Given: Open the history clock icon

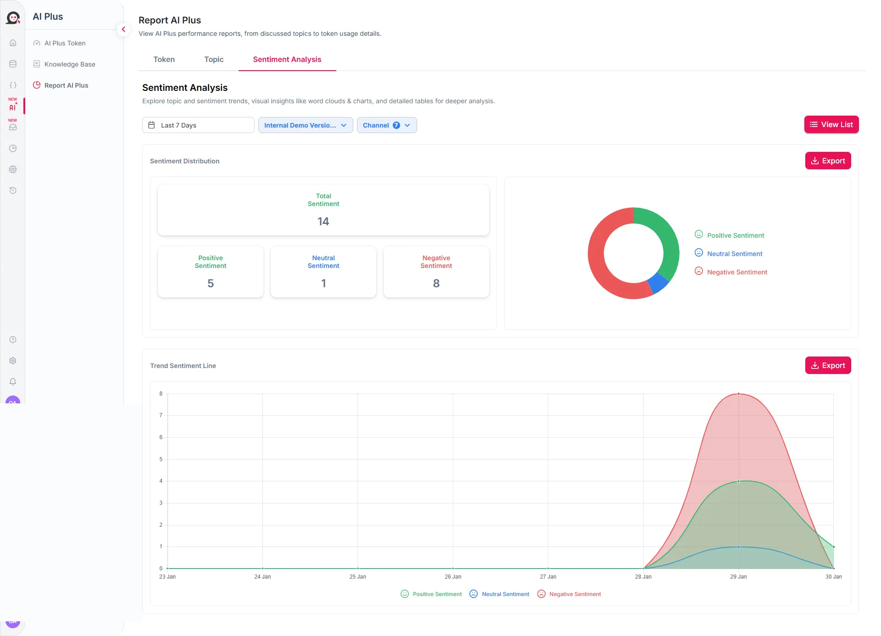Looking at the screenshot, I should tap(13, 190).
